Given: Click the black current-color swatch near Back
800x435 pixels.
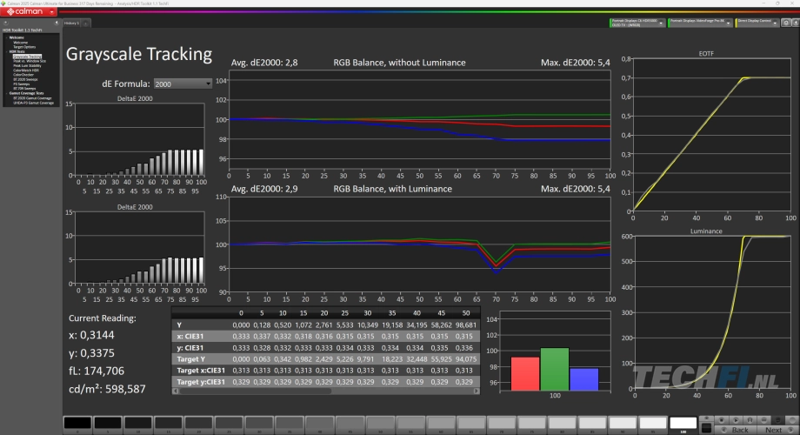Looking at the screenshot, I should click(706, 429).
